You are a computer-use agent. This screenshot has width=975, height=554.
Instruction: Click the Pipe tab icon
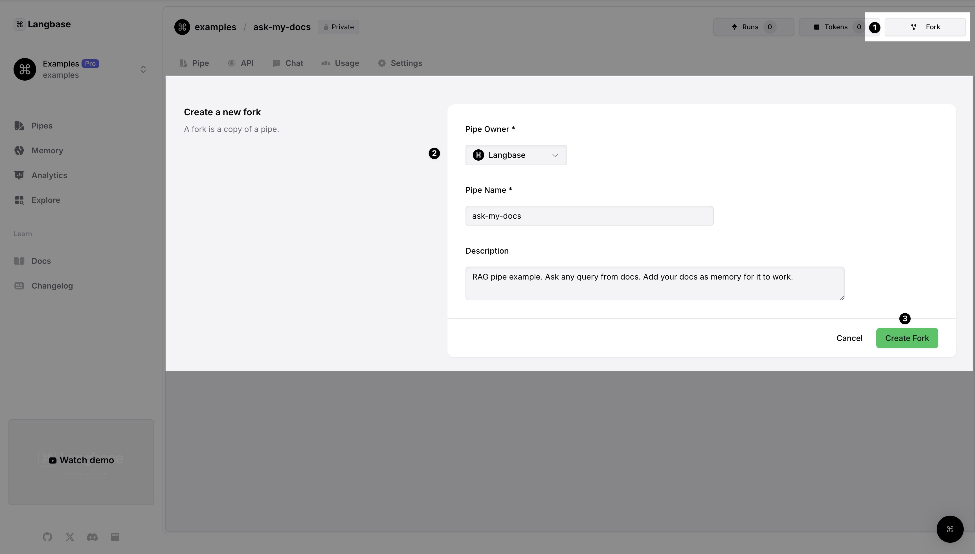pyautogui.click(x=183, y=63)
